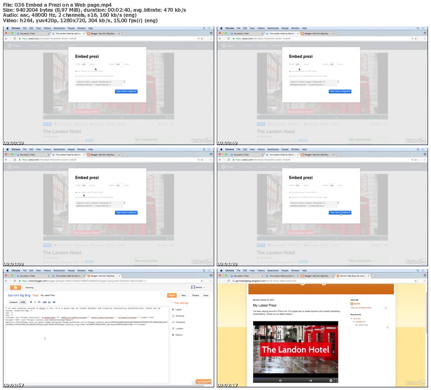Click the Chrome profile icon in the 00:00:49 frame
Viewport: 431px width, 390px height.
[x=425, y=33]
